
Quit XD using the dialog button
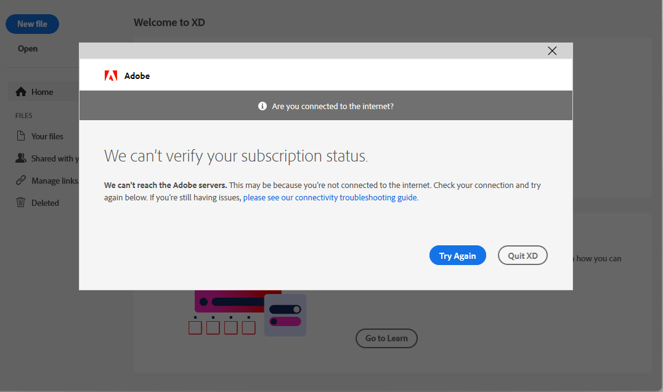pyautogui.click(x=523, y=255)
